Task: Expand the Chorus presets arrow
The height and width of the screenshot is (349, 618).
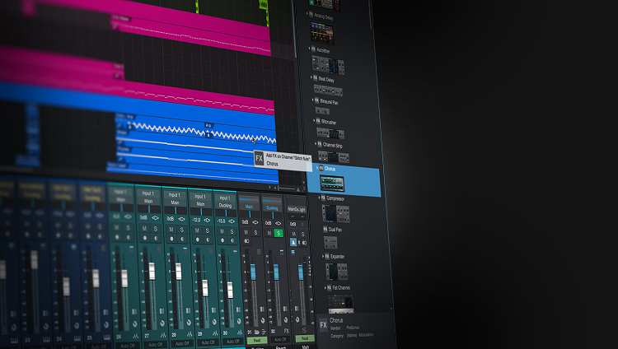Action: click(x=318, y=168)
